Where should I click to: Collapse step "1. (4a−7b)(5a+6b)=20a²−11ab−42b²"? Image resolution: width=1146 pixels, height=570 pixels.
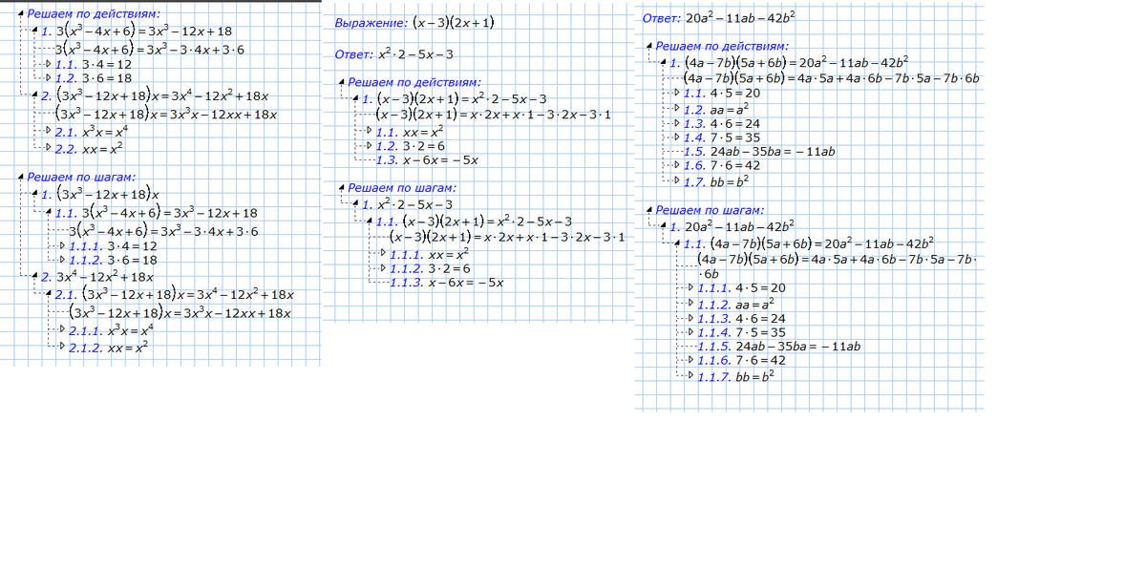coord(665,64)
